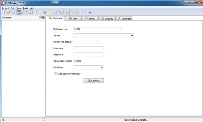Open the Tools menu
This screenshot has width=203, height=122.
click(x=25, y=8)
